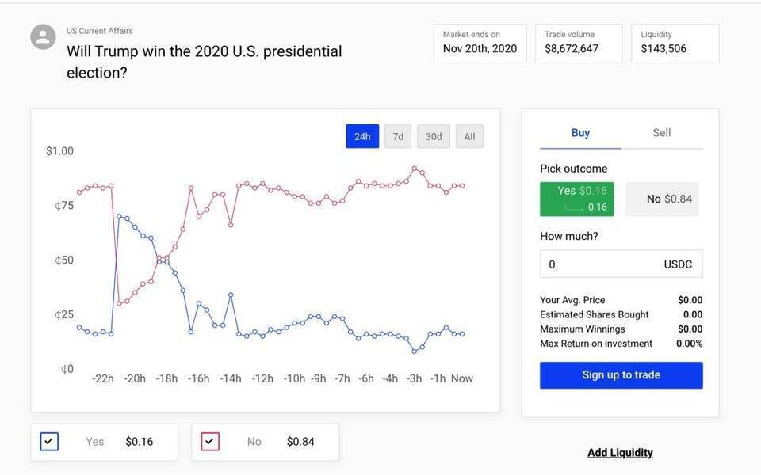This screenshot has width=761, height=475.
Task: Uncheck the blue Yes series checkbox
Action: (x=49, y=442)
